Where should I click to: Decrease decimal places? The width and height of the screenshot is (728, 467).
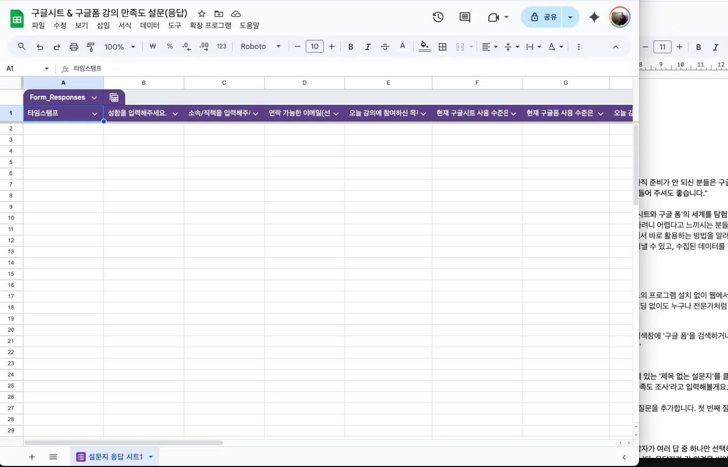click(186, 46)
